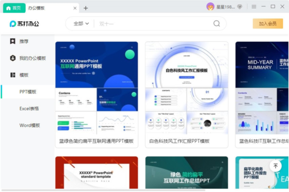Viewport: 289px width, 192px height.
Task: Click title 蓝绿色简约扁平互联网通用PPT模板
Action: point(96,141)
